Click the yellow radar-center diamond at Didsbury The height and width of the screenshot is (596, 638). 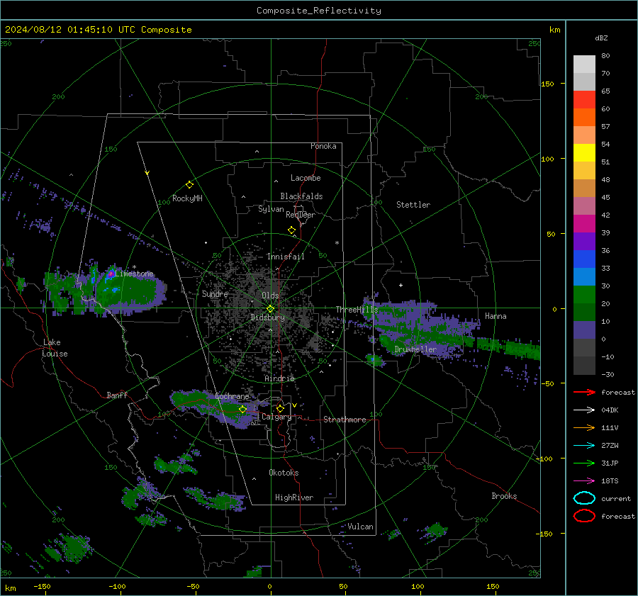[x=271, y=309]
